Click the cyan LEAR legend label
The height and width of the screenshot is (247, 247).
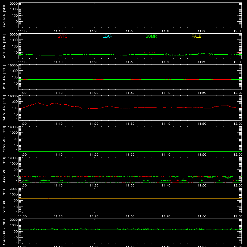[107, 36]
